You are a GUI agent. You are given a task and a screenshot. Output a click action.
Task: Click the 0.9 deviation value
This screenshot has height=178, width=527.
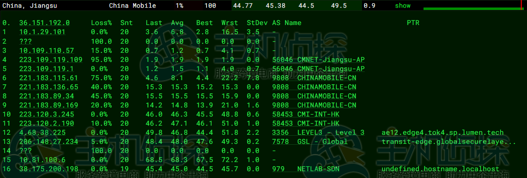370,6
